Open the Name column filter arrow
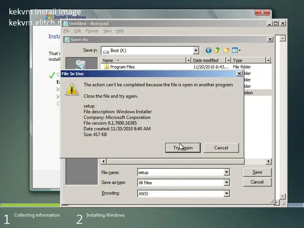Viewport: 304px width, 228px height. pyautogui.click(x=188, y=60)
